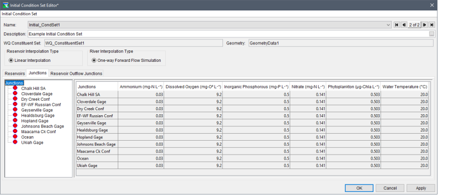Open description editor ellipsis button
This screenshot has width=449, height=195.
pyautogui.click(x=432, y=34)
